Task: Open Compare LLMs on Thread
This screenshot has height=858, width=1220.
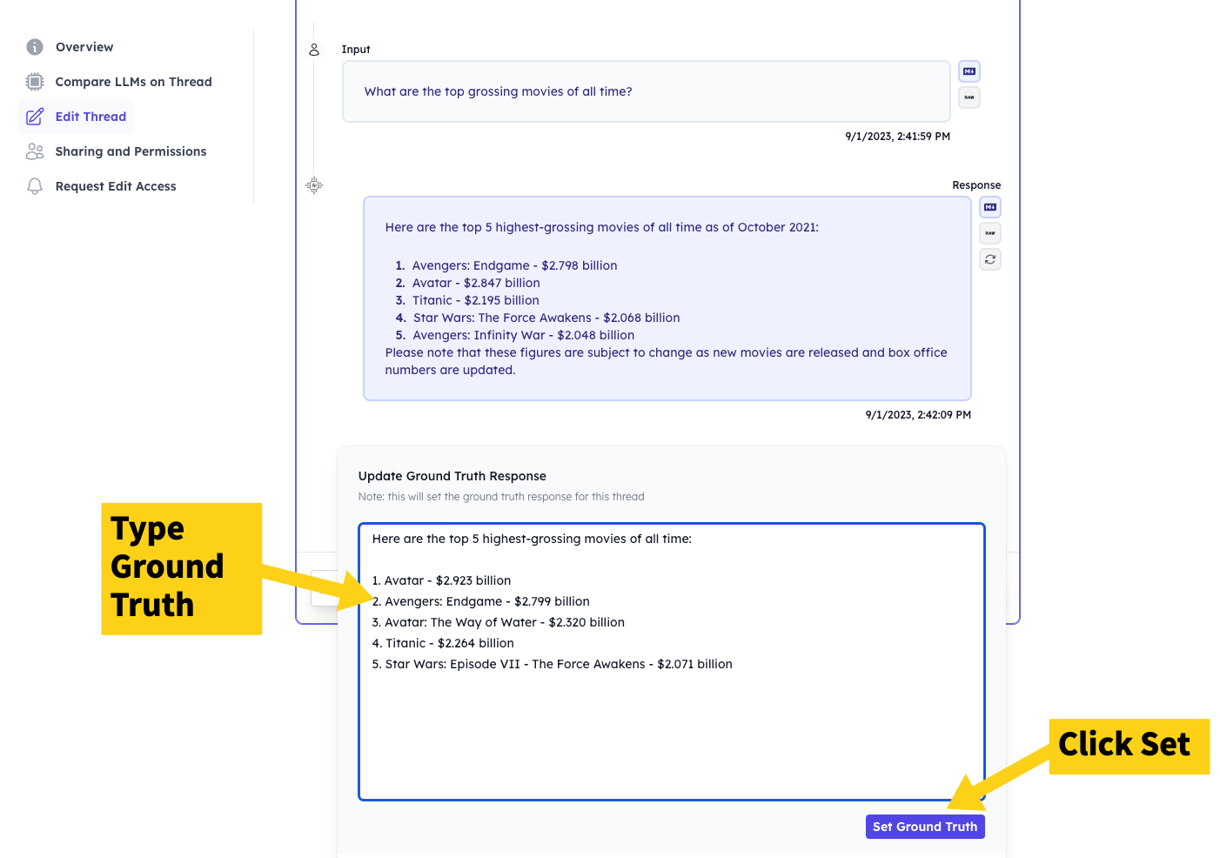Action: tap(133, 82)
